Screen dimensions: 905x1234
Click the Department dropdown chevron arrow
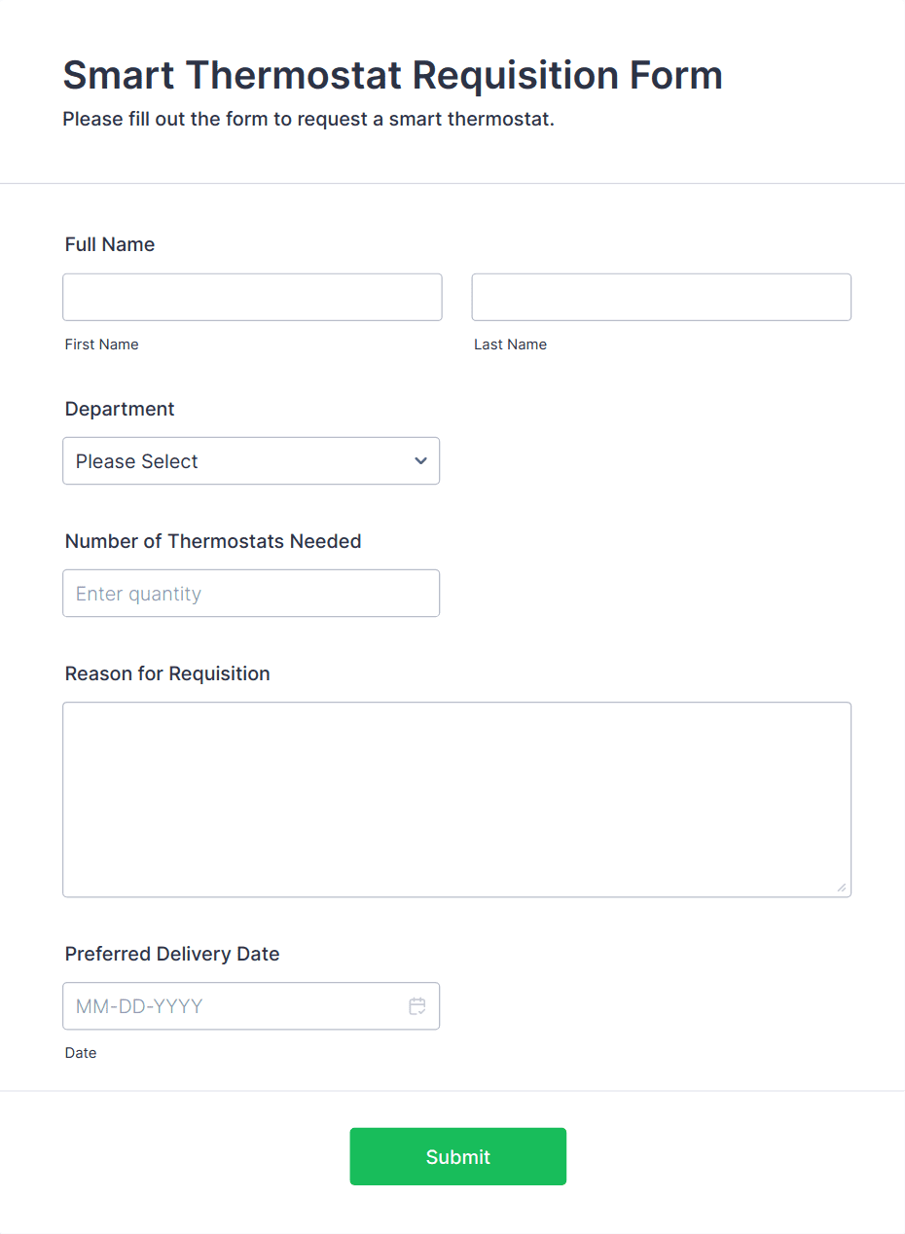tap(420, 461)
